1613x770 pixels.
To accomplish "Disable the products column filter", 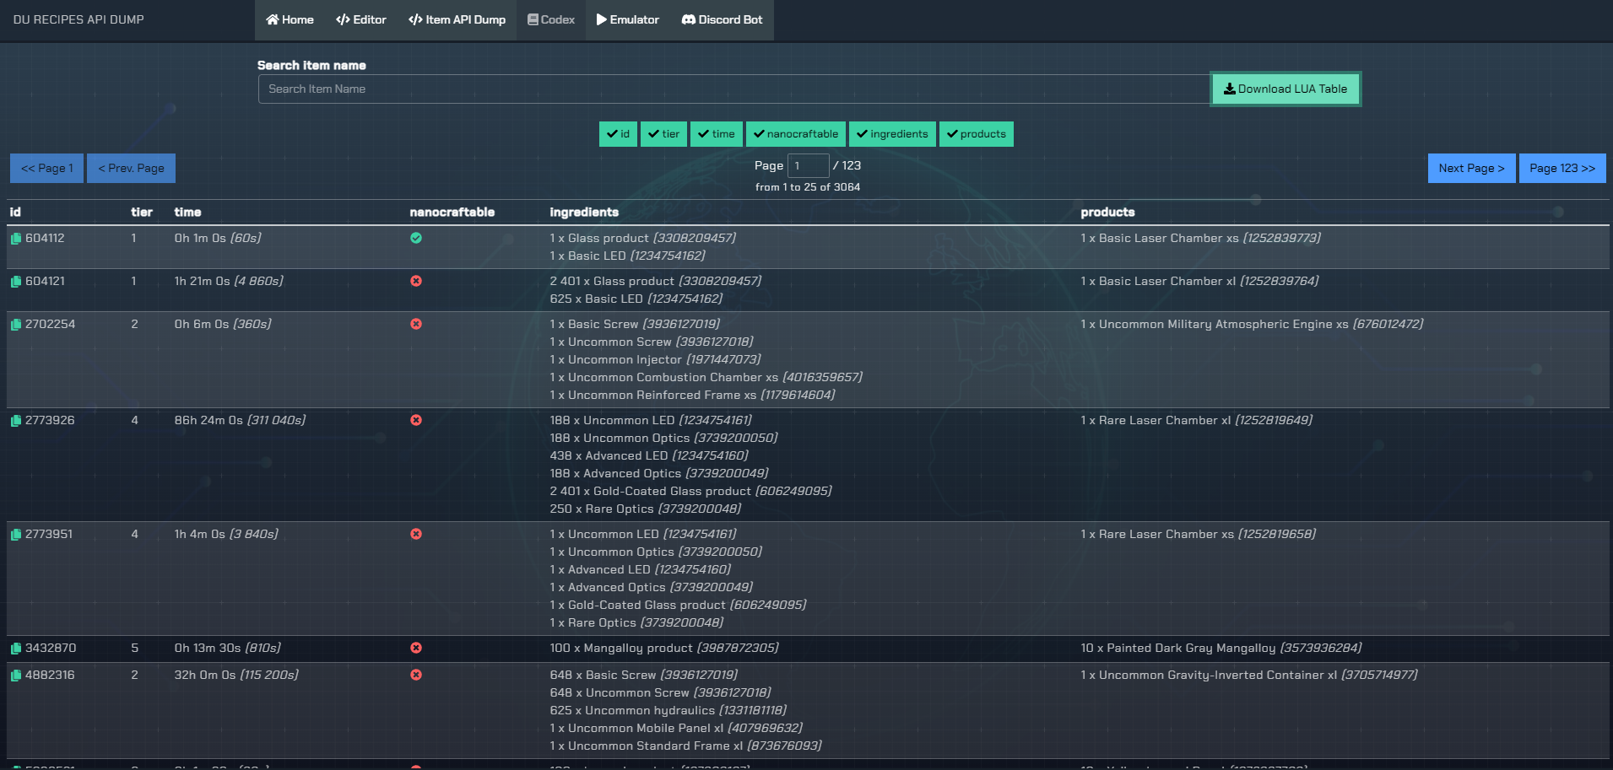I will (x=977, y=133).
